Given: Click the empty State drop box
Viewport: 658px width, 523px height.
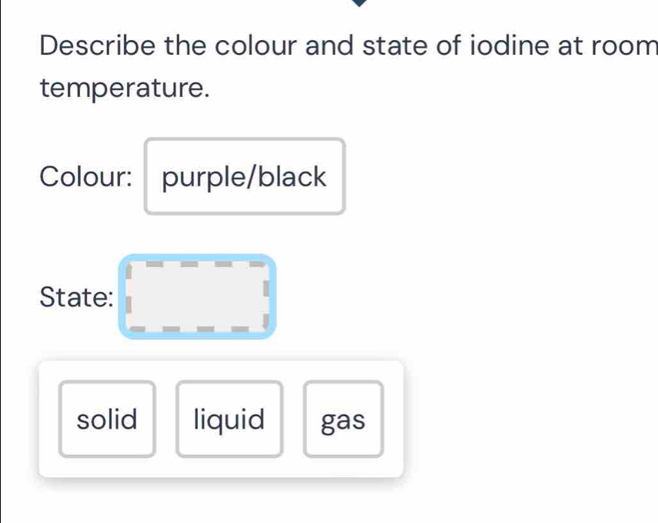Looking at the screenshot, I should pos(197,297).
